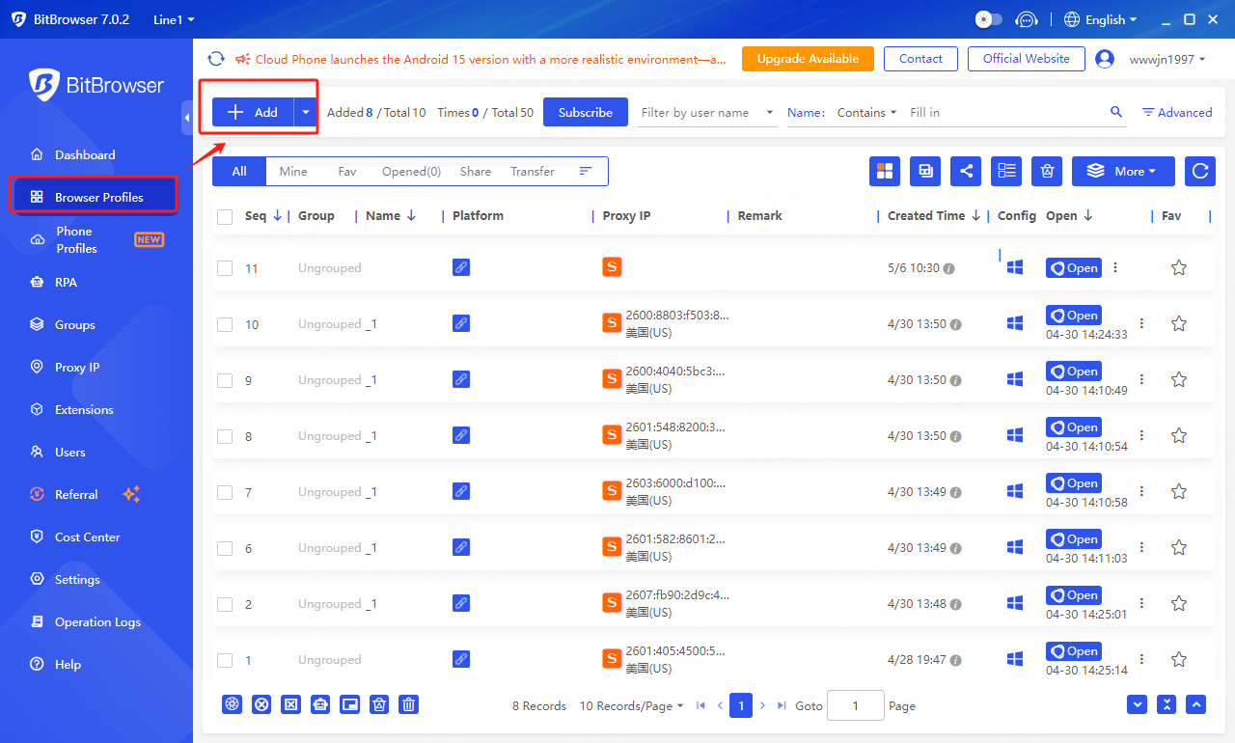Click the Goto page number field
This screenshot has height=743, width=1235.
(855, 705)
